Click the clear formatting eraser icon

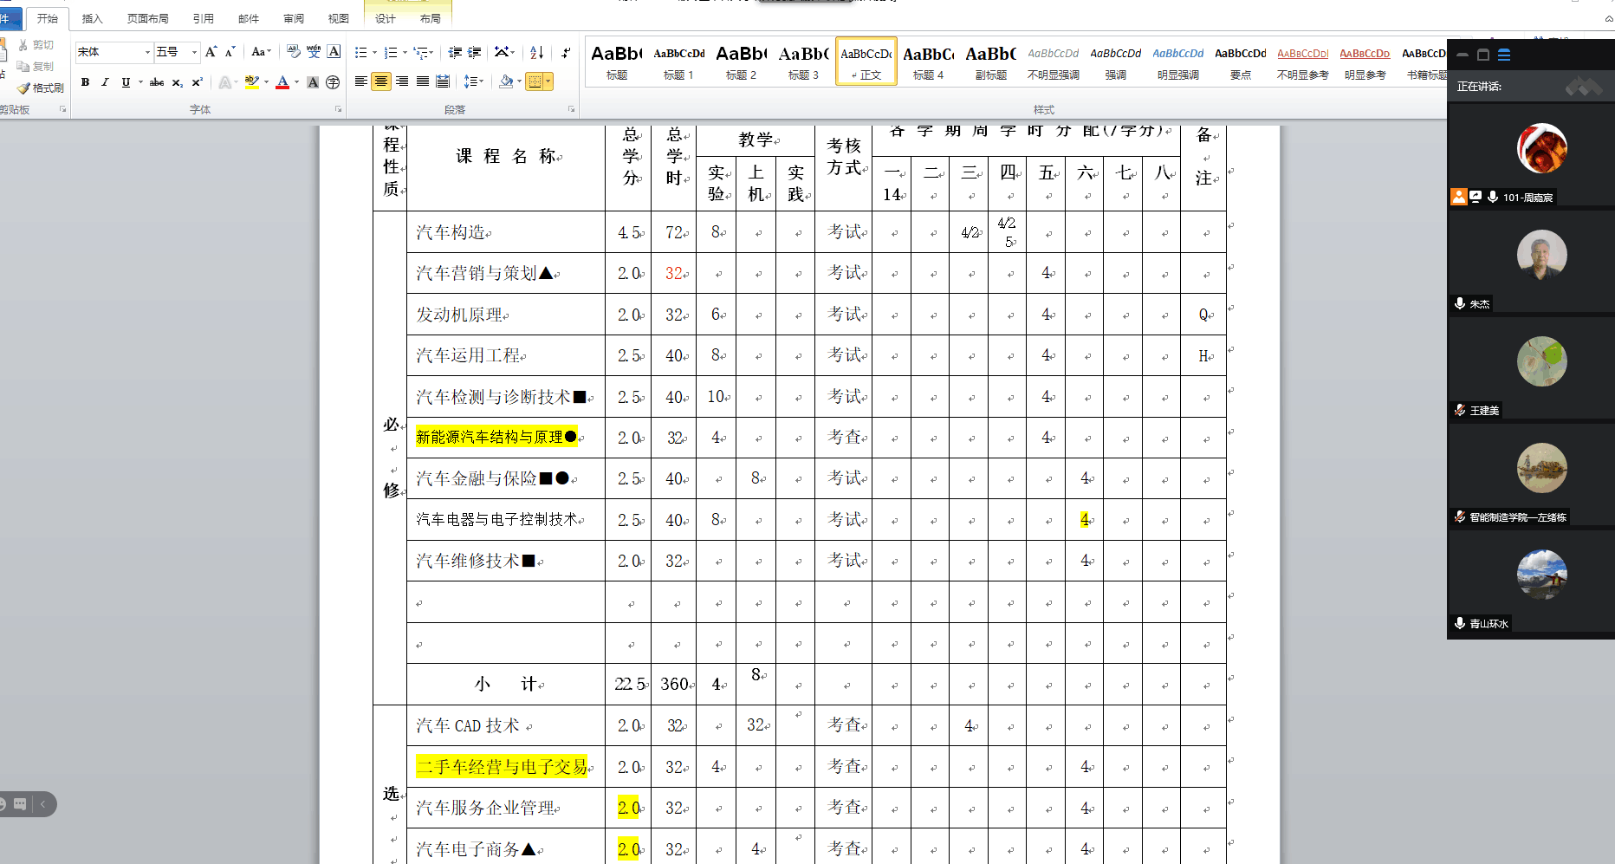pyautogui.click(x=294, y=52)
